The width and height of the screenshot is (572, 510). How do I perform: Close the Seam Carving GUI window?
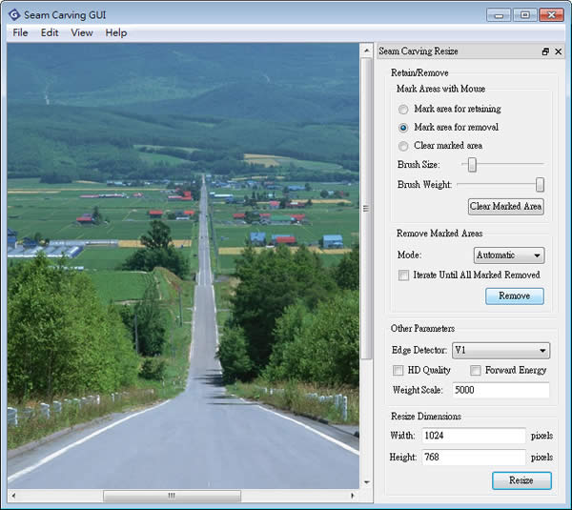pyautogui.click(x=551, y=15)
